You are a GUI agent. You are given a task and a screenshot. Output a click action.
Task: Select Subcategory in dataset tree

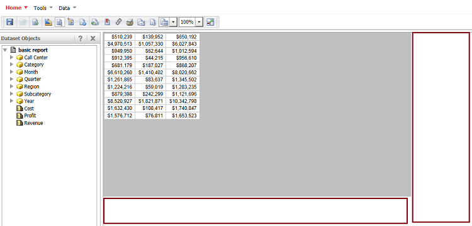[38, 94]
